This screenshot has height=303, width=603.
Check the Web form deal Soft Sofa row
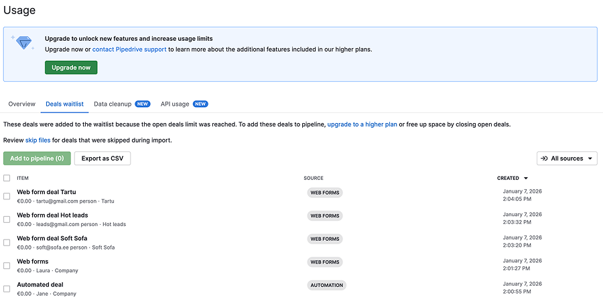(x=7, y=242)
